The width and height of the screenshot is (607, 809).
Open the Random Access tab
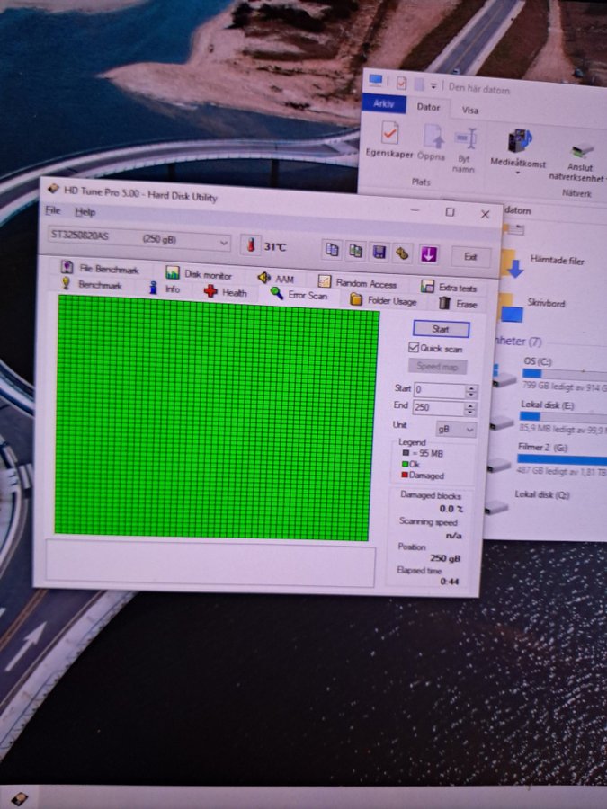click(357, 282)
